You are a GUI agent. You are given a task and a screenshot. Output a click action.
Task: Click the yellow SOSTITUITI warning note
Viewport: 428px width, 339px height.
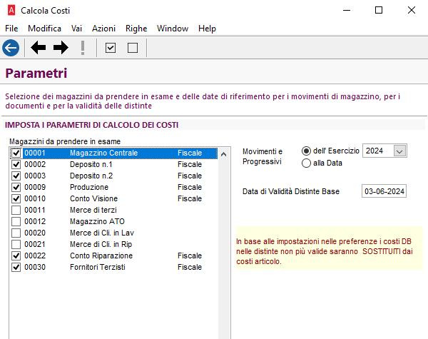[330, 248]
